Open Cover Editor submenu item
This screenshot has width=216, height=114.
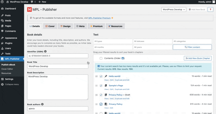(x=7, y=69)
